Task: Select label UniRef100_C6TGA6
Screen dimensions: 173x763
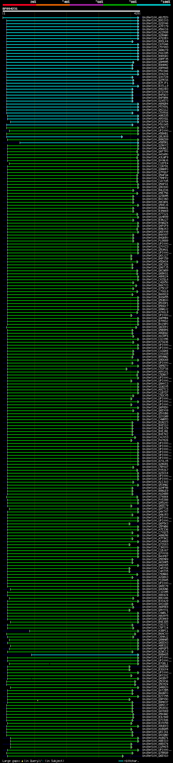Action: point(155,44)
